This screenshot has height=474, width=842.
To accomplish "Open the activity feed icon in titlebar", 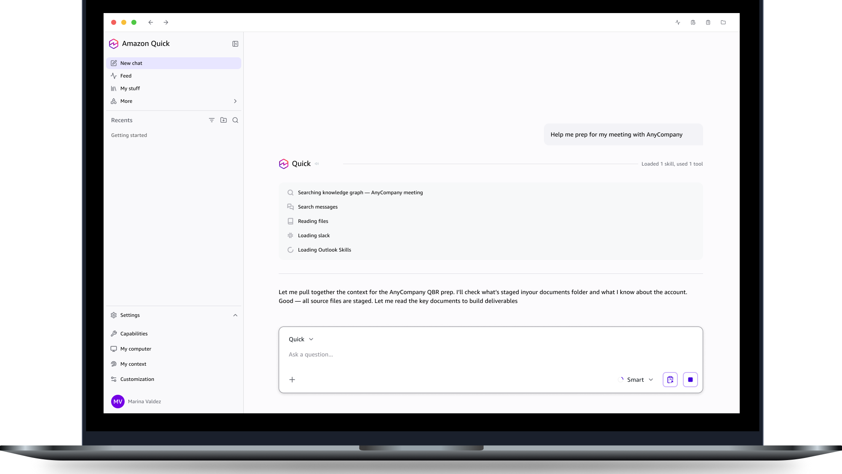I will coord(678,22).
